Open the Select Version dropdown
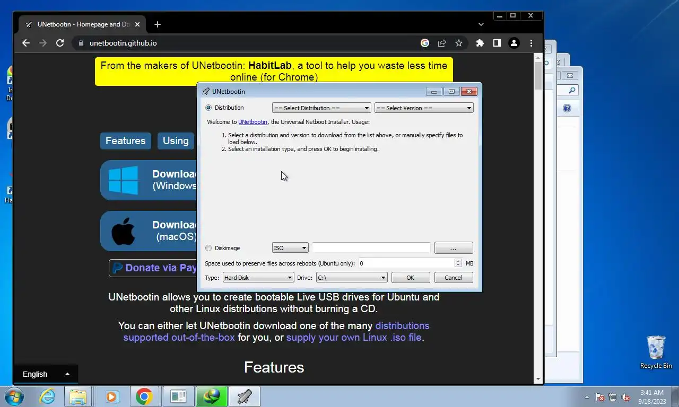 pyautogui.click(x=424, y=108)
